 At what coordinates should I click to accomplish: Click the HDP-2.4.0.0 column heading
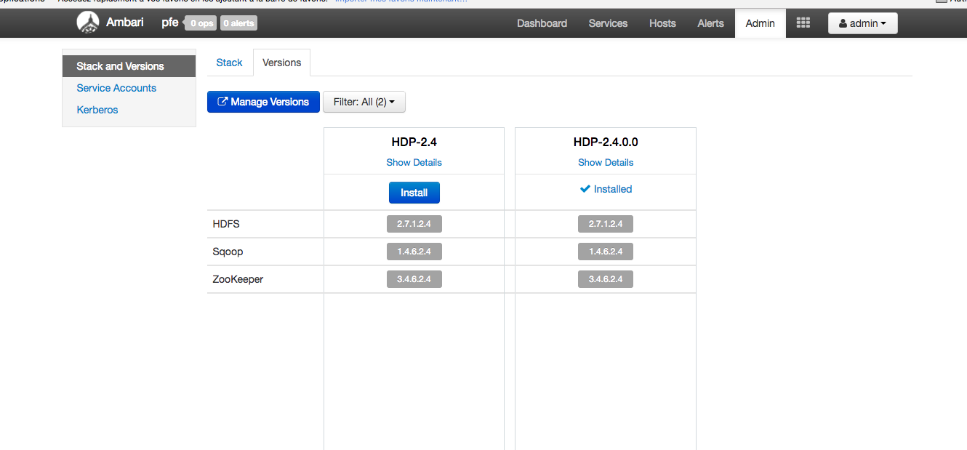606,142
